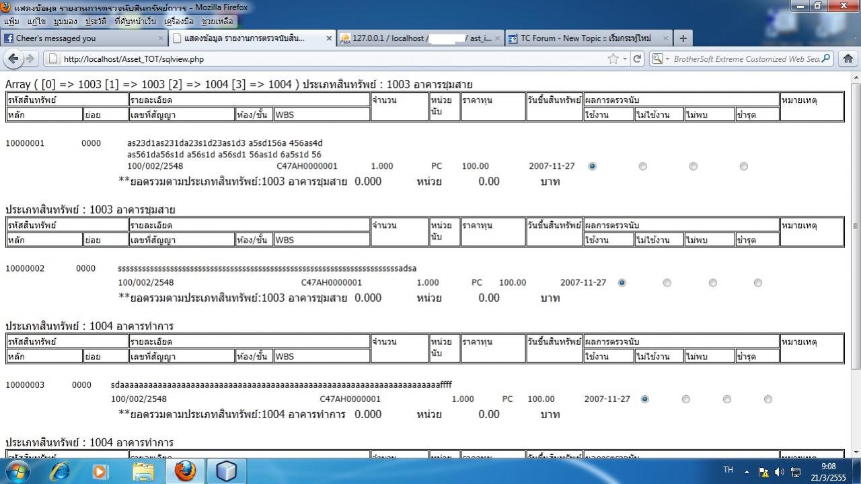The image size is (861, 484).
Task: Select the fourth radio in row 10000002
Action: 758,283
